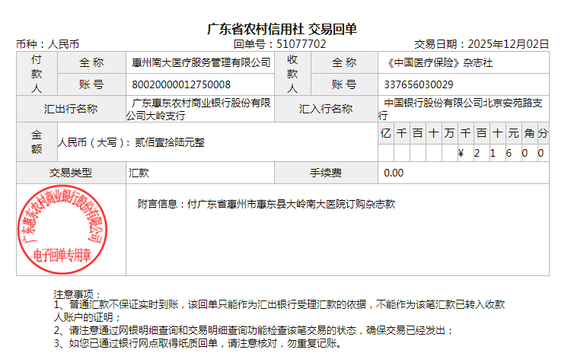Click the 收款人 header cell
Screen dimensions: 571x356
pos(292,73)
